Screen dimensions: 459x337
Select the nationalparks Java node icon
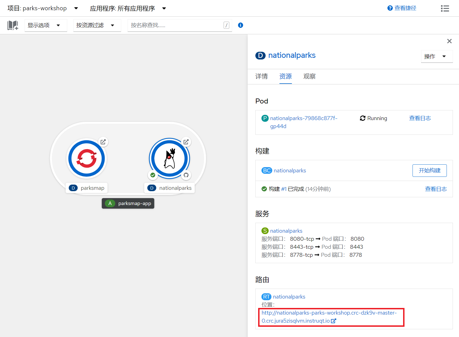pos(169,158)
